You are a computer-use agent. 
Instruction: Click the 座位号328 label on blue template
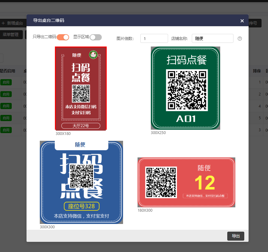pyautogui.click(x=81, y=206)
